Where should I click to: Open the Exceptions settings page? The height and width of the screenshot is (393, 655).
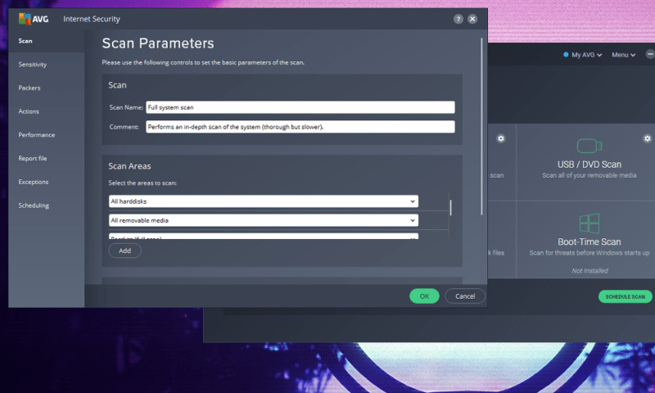(x=34, y=182)
